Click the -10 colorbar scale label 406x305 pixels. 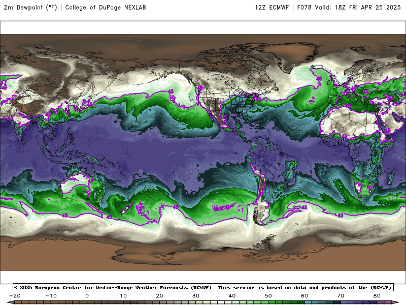[x=51, y=296]
